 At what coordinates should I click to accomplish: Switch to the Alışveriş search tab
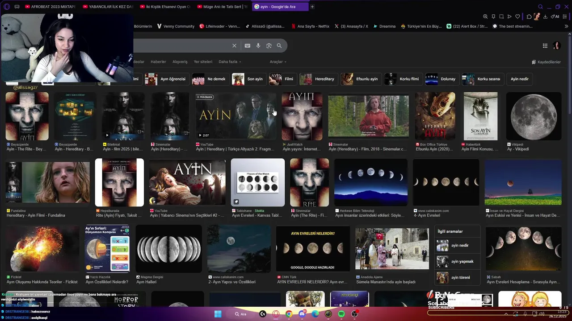coord(180,62)
